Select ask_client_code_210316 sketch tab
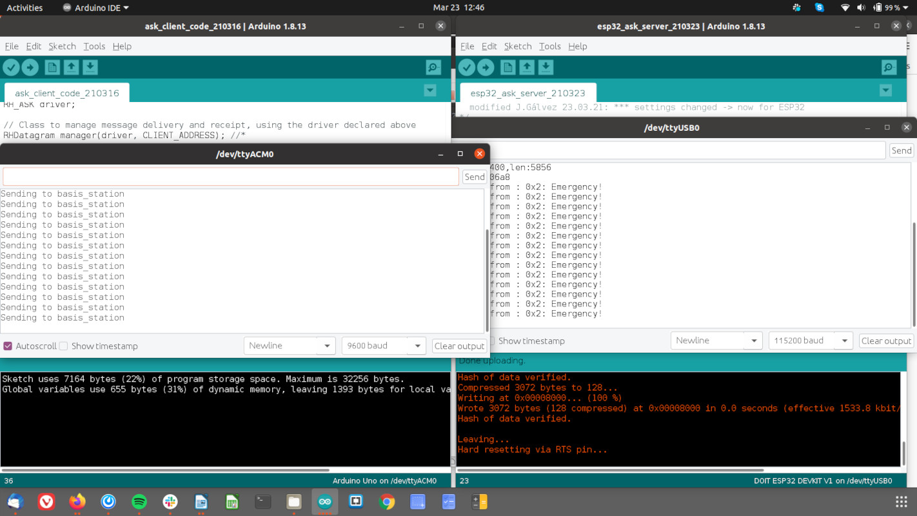917x516 pixels. 67,93
